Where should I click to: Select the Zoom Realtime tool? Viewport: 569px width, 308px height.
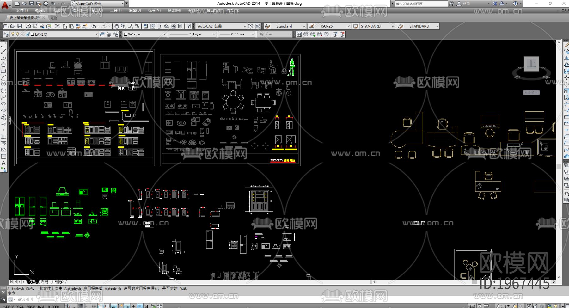click(123, 26)
